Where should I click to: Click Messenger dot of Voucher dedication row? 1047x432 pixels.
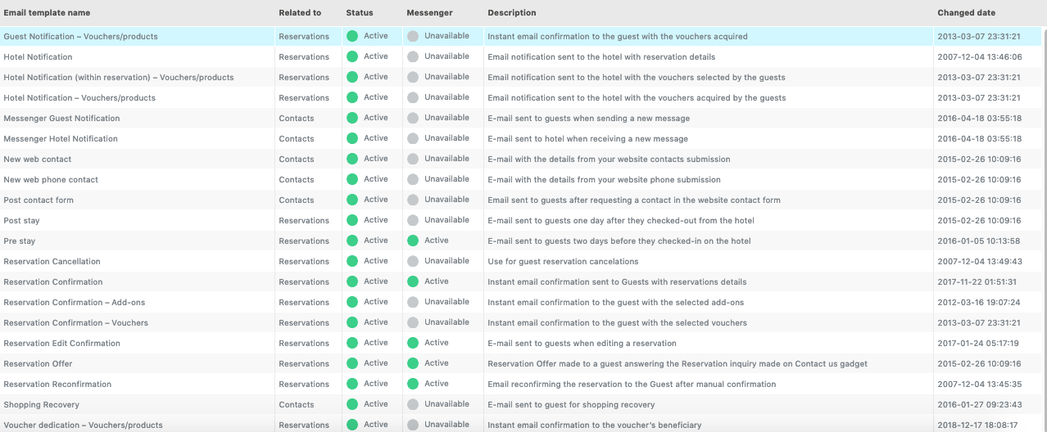point(413,425)
